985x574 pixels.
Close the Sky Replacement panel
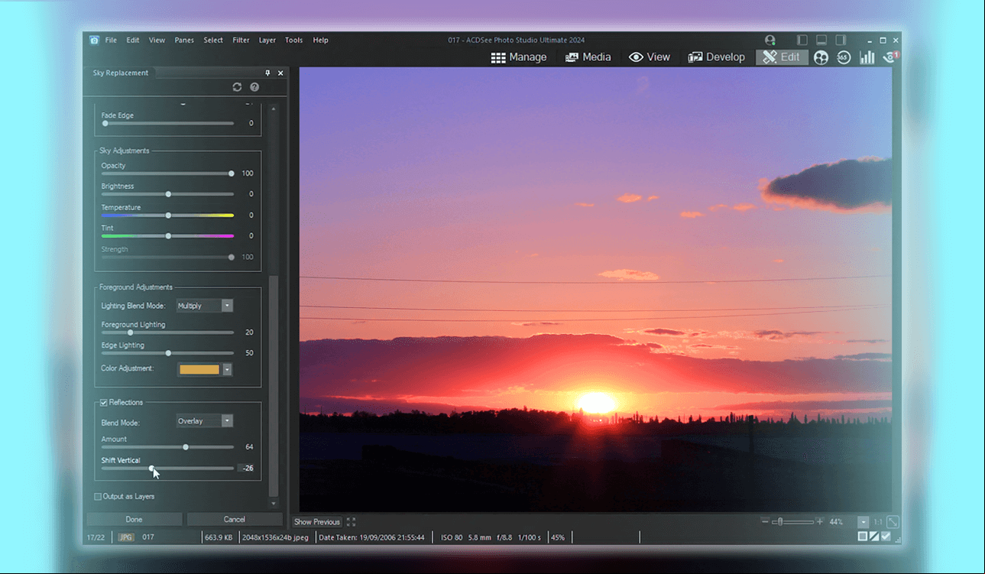tap(280, 73)
